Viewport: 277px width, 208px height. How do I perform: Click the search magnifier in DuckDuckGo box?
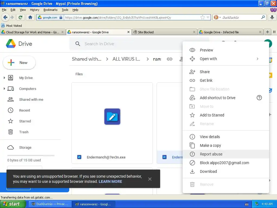263,17
